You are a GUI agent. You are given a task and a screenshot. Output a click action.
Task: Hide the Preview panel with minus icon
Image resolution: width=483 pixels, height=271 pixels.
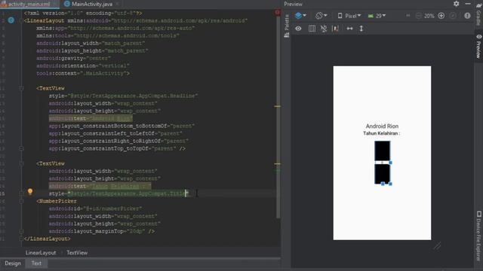point(468,4)
